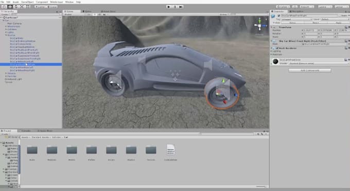Expand the Particles hierarchy node
The height and width of the screenshot is (191, 350).
[6, 76]
